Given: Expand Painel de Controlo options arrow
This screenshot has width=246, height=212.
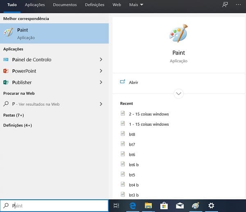Looking at the screenshot, I should 101,59.
